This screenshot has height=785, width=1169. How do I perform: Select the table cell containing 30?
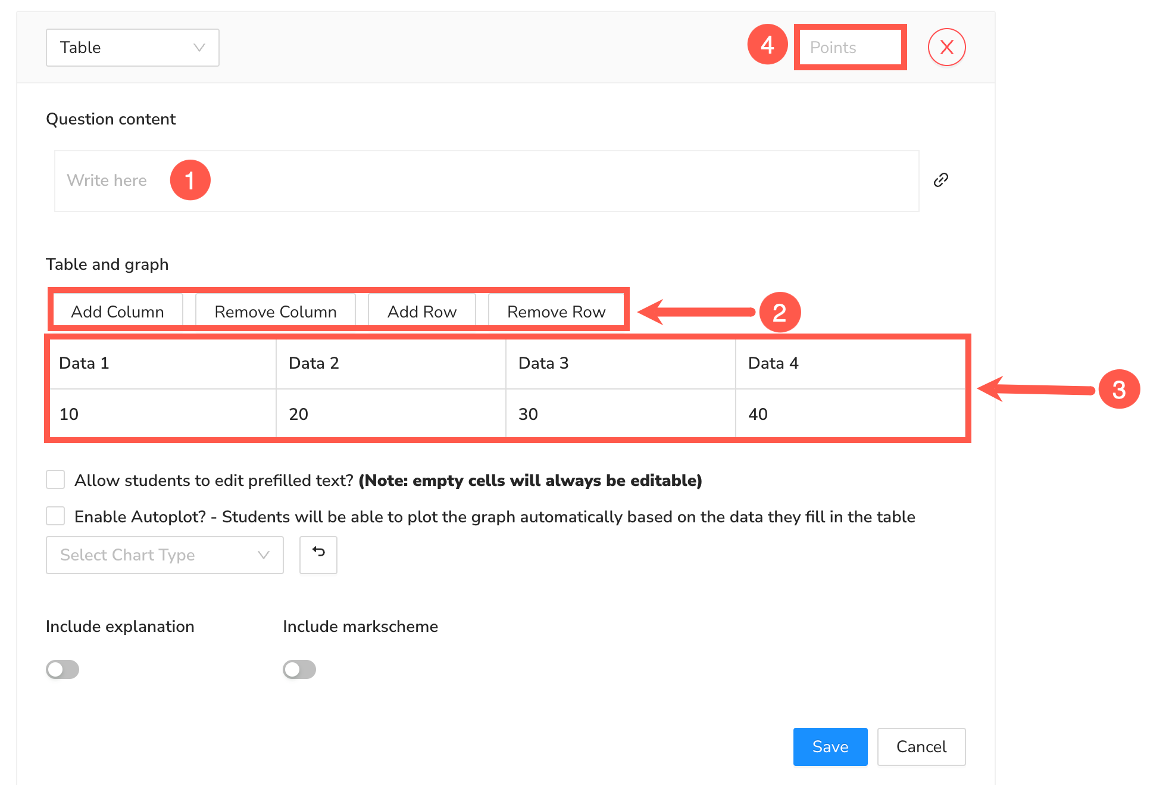620,414
